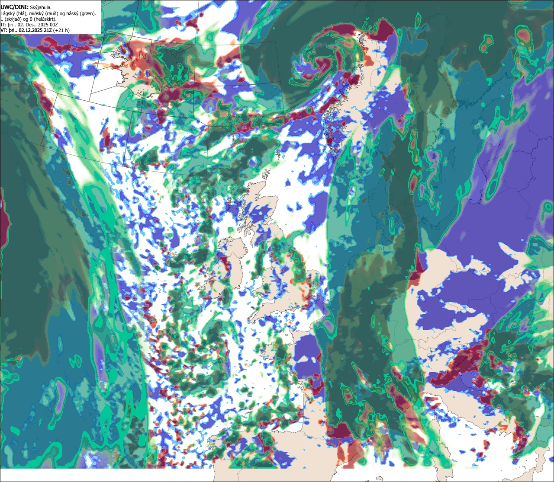Screen dimensions: 554x482
Task: Click the "0 (heiðskírt)." legend text
Action: click(x=43, y=19)
